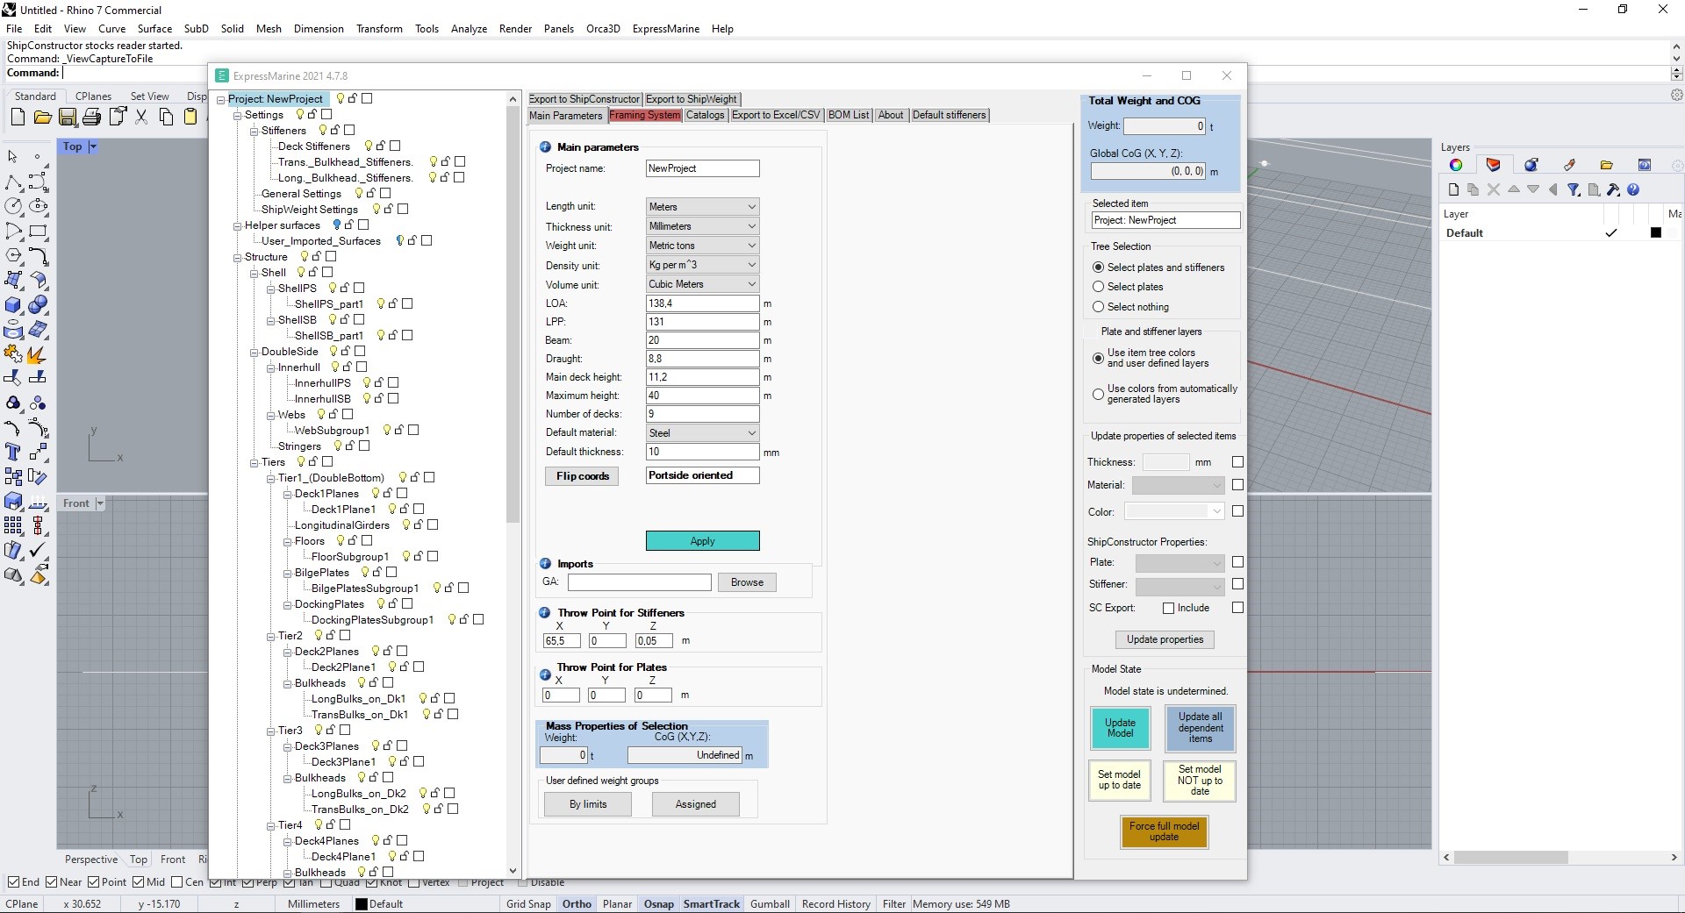The image size is (1685, 913).
Task: Select the Polygon tool in left sidebar
Action: pos(13,255)
